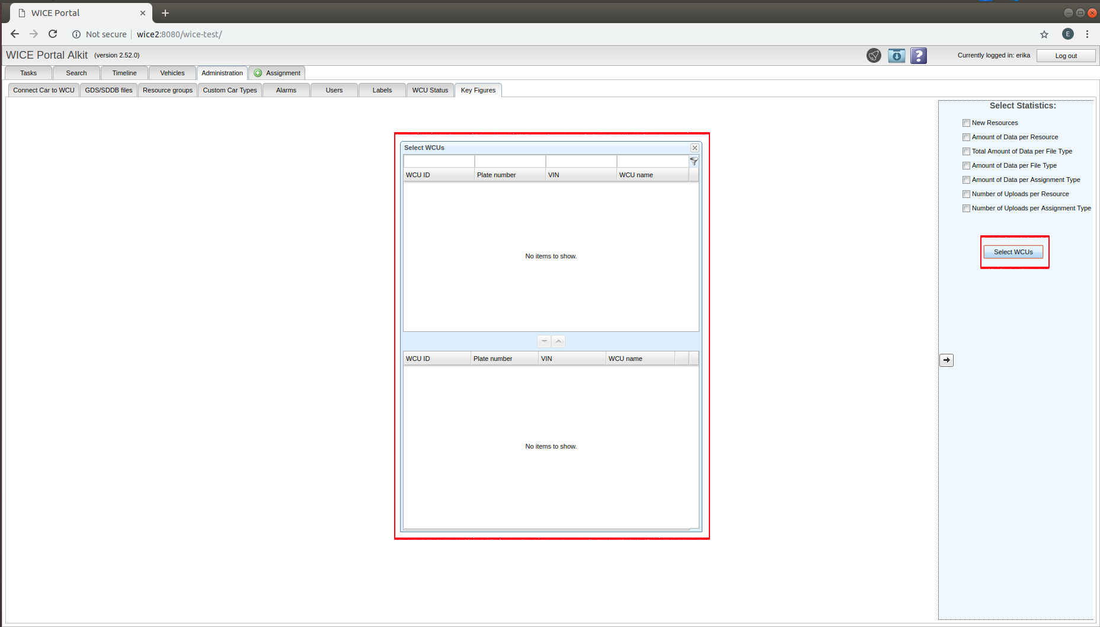Click the download folder icon

click(x=896, y=56)
